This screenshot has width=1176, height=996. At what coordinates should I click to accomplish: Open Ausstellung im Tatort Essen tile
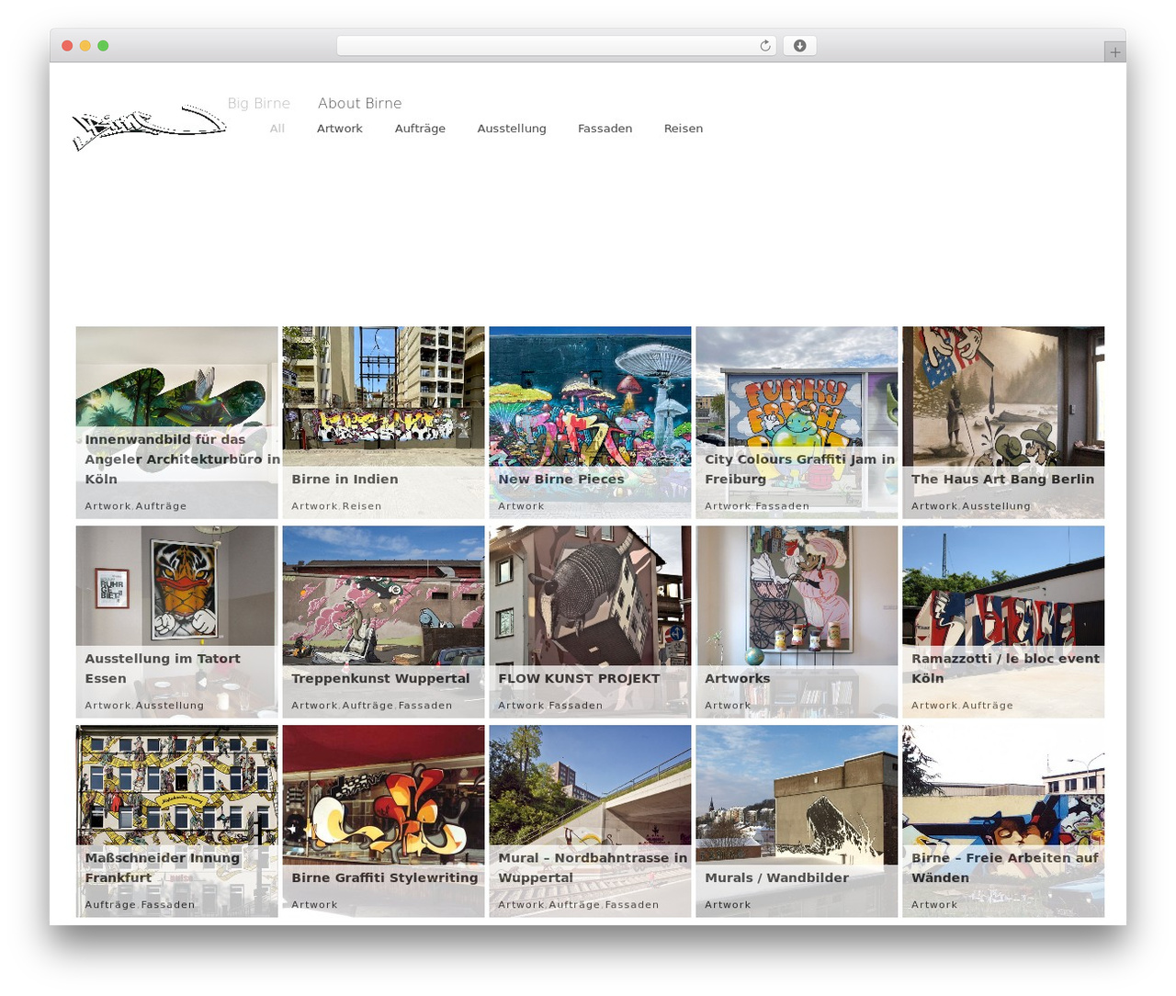[176, 622]
